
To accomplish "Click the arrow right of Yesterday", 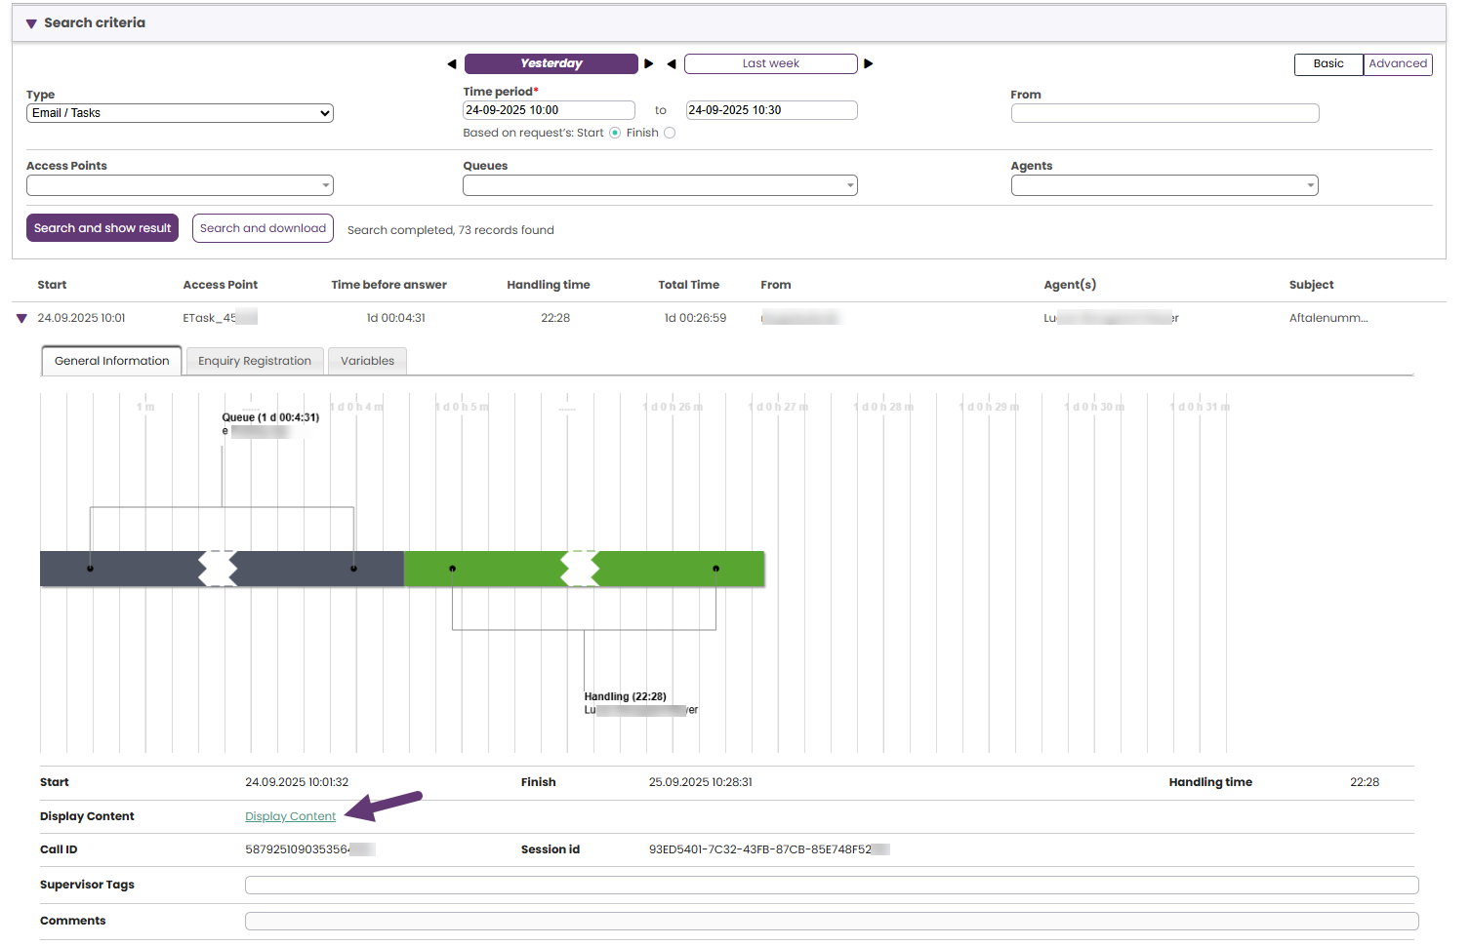I will pyautogui.click(x=649, y=64).
